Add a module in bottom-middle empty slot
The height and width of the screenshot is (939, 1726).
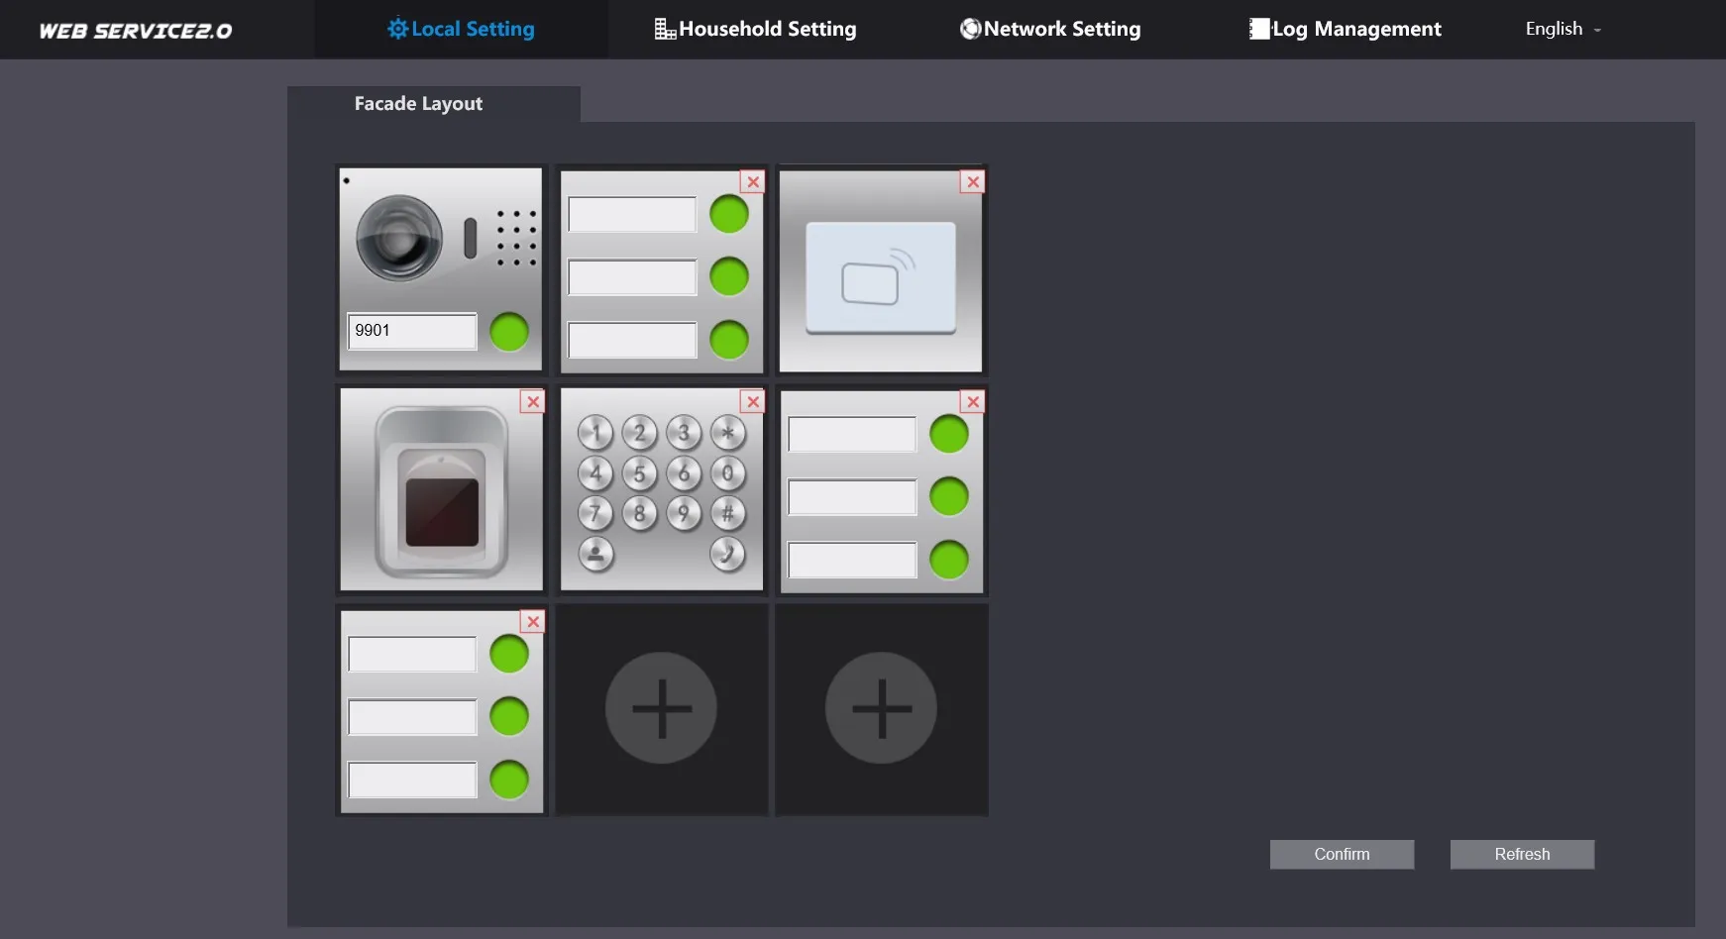point(661,708)
